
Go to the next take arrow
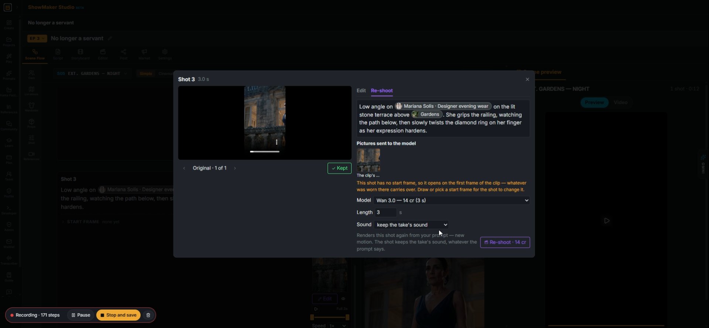tap(235, 168)
